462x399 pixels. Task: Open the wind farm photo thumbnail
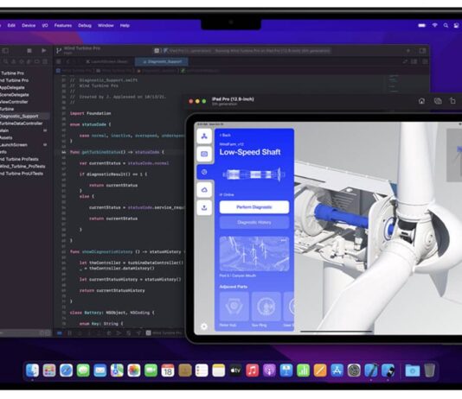tap(254, 254)
